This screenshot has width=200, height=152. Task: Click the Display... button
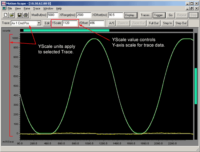coord(131,15)
